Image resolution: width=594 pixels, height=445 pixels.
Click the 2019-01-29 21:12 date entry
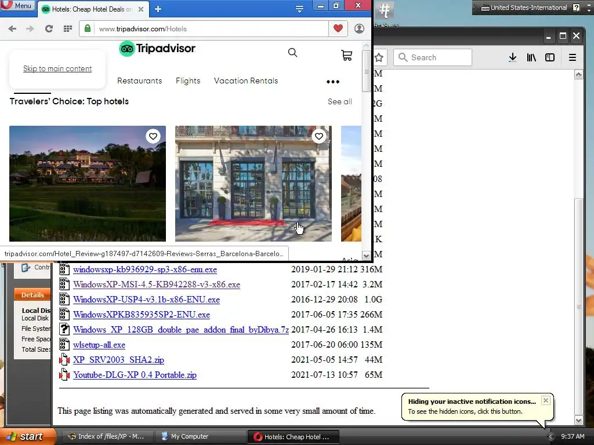324,269
